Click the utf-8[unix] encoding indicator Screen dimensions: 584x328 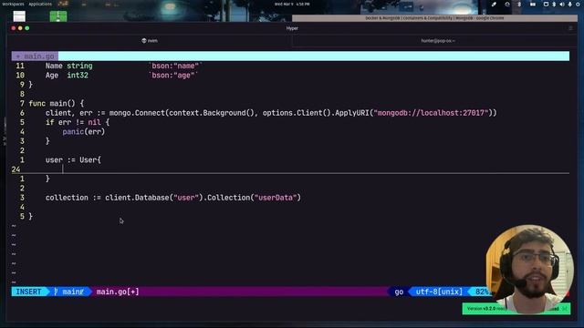point(439,292)
